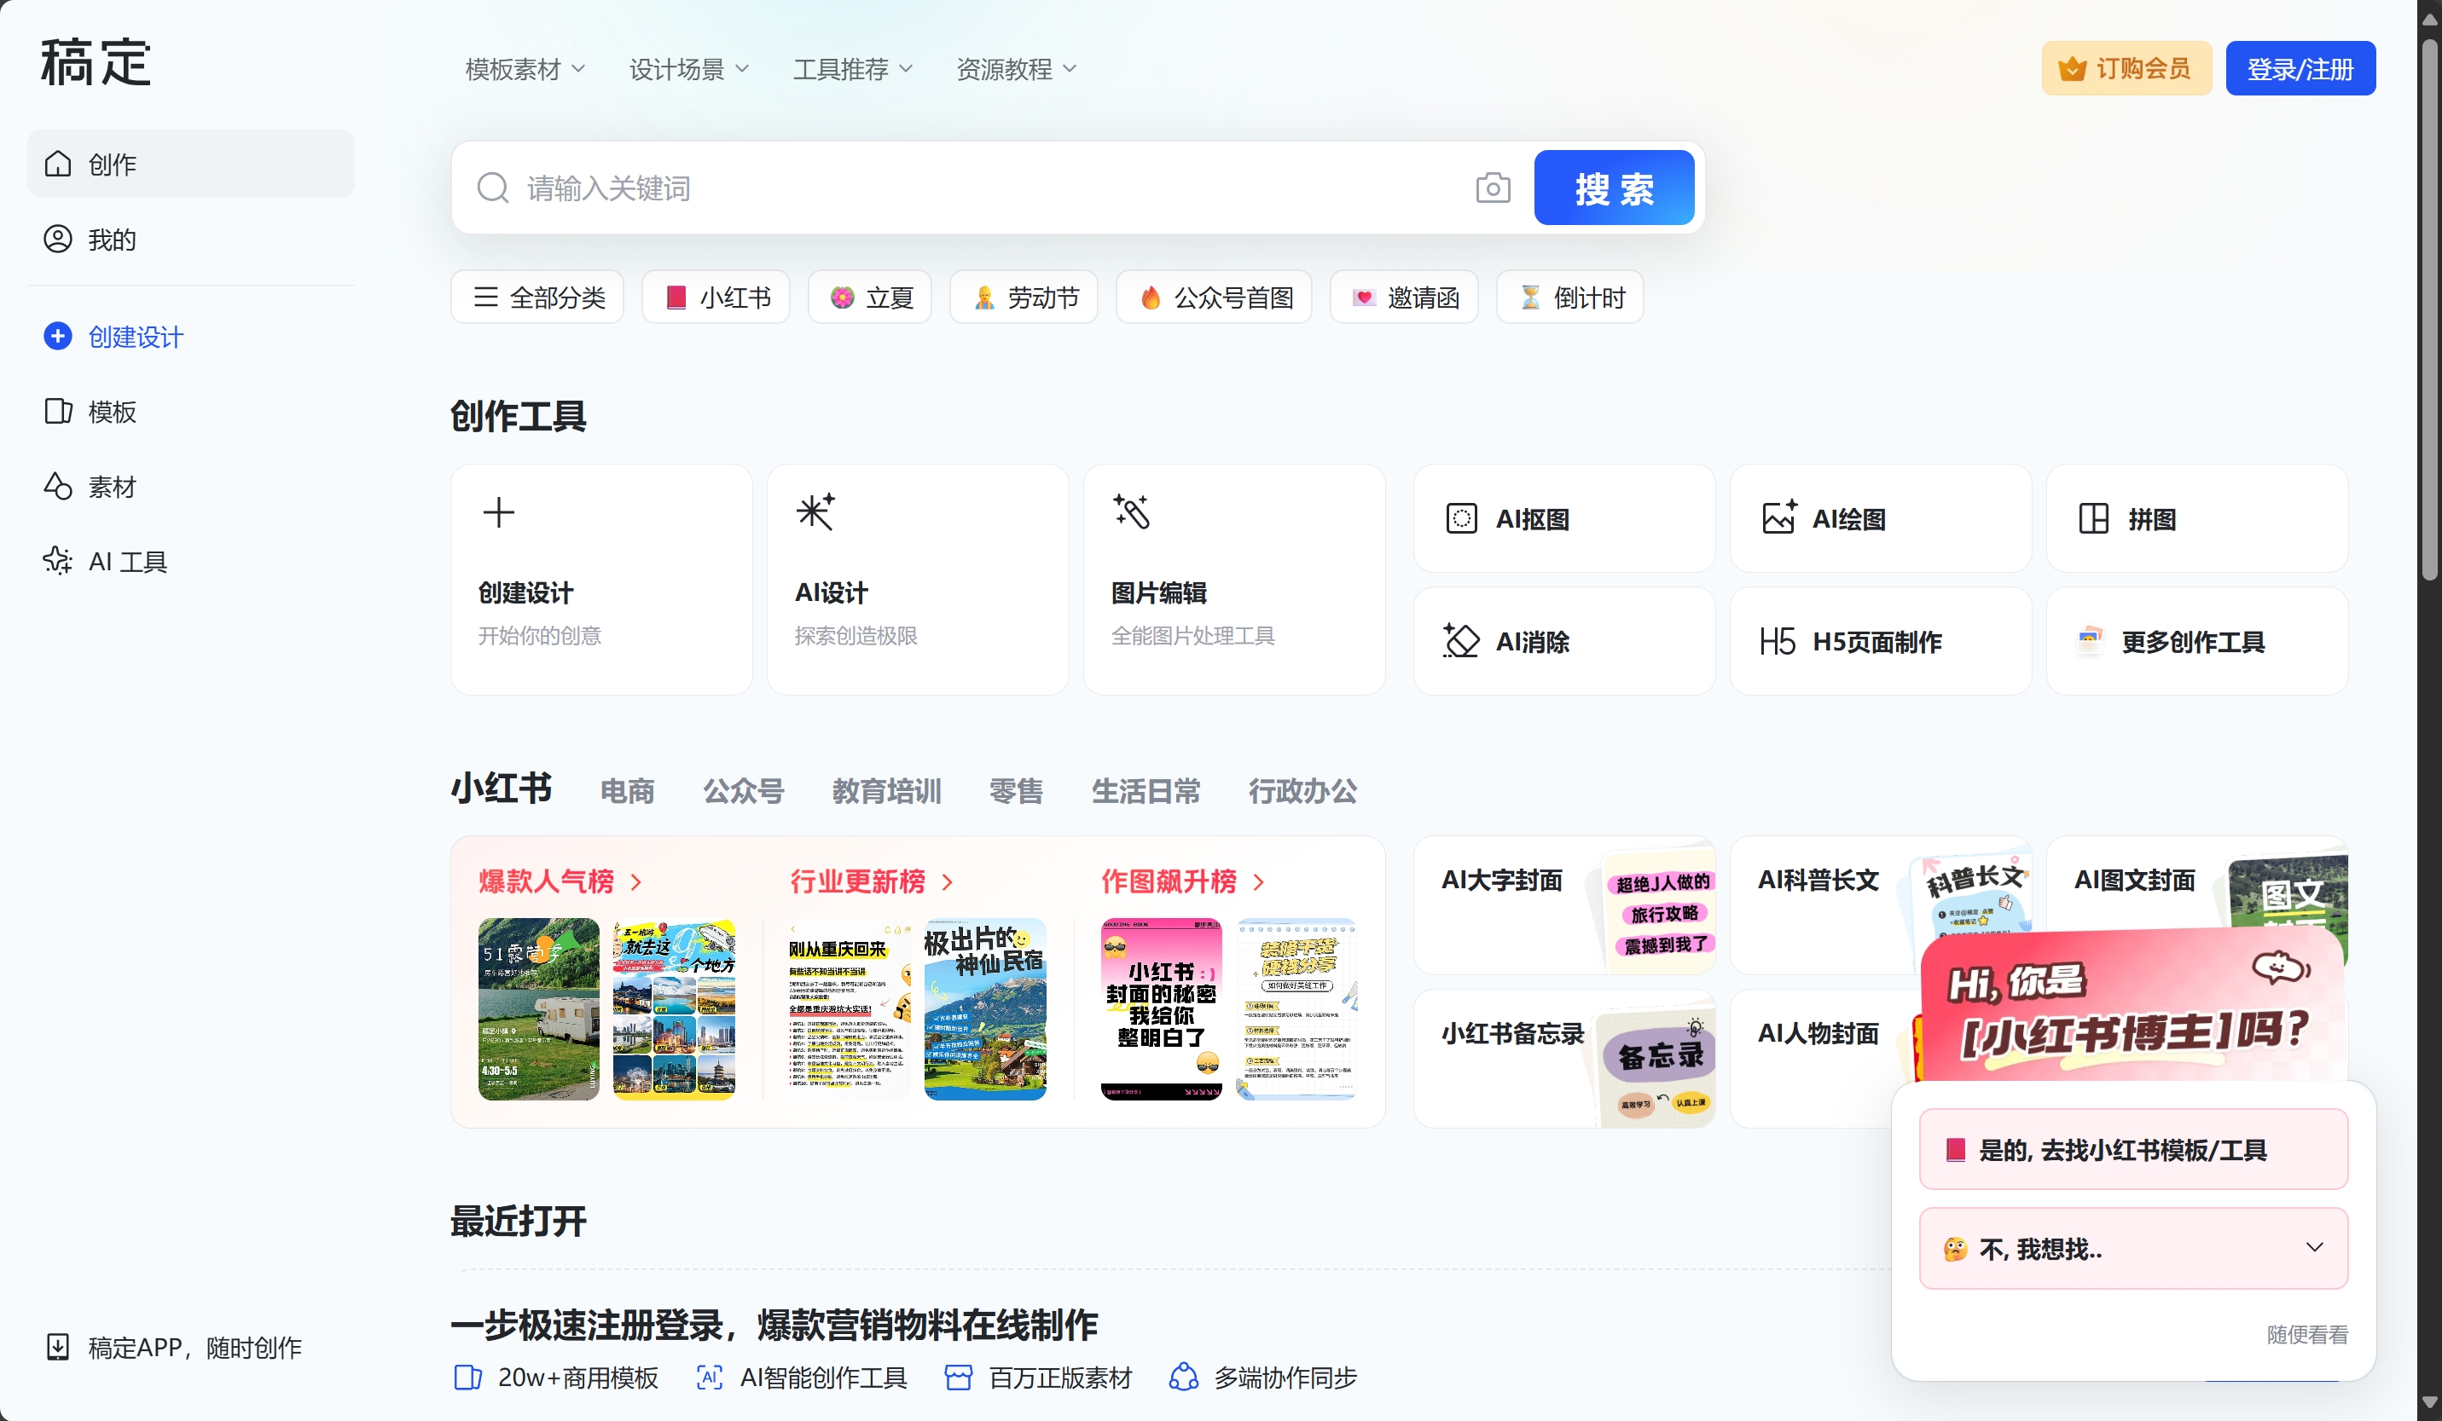Open the 小红书封面的秘密 pink template thumbnail
The image size is (2442, 1421).
tap(1161, 1009)
